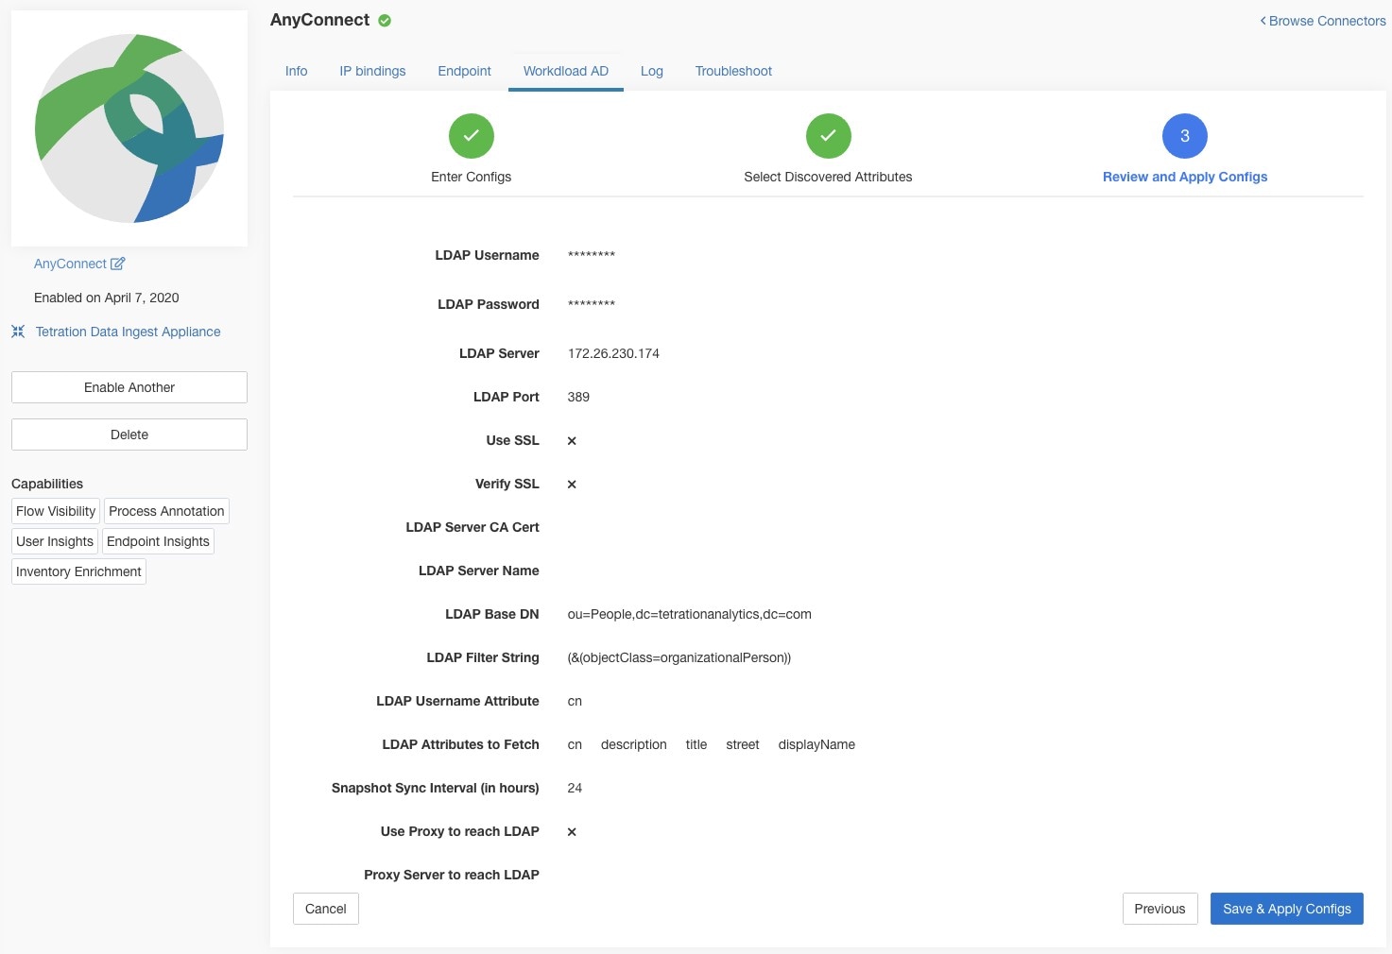Click the Proxy Server to reach LDAP label
This screenshot has width=1392, height=954.
pos(452,875)
